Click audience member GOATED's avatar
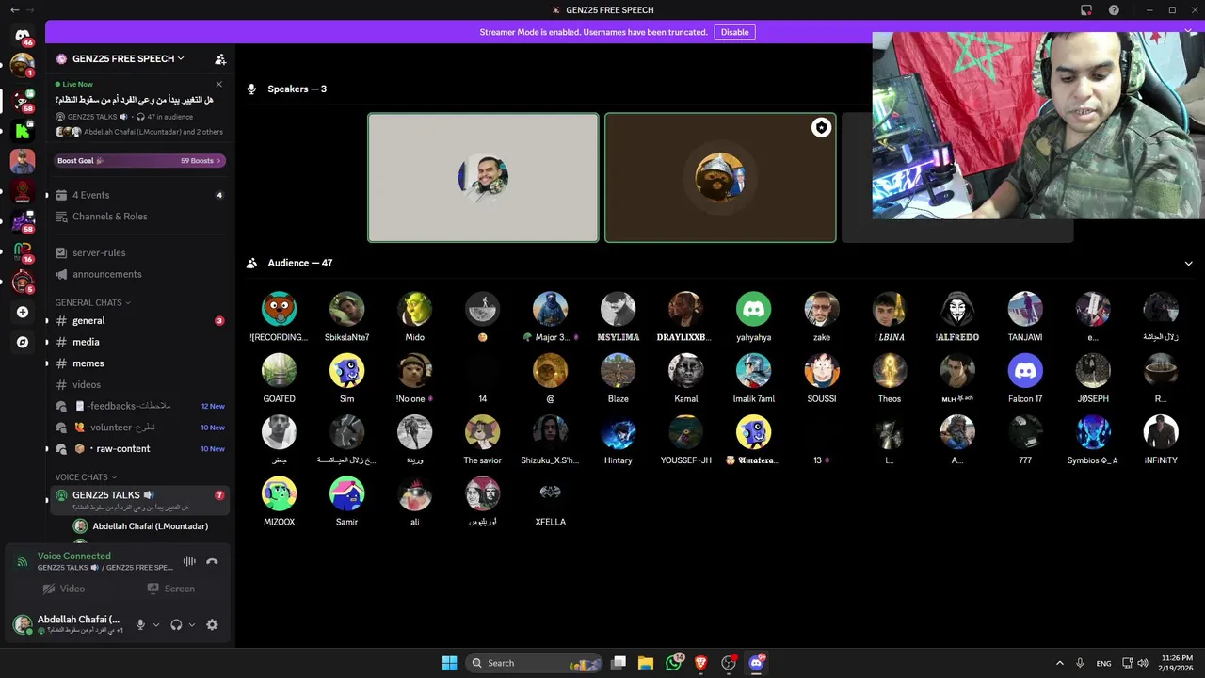The height and width of the screenshot is (678, 1205). click(x=279, y=371)
